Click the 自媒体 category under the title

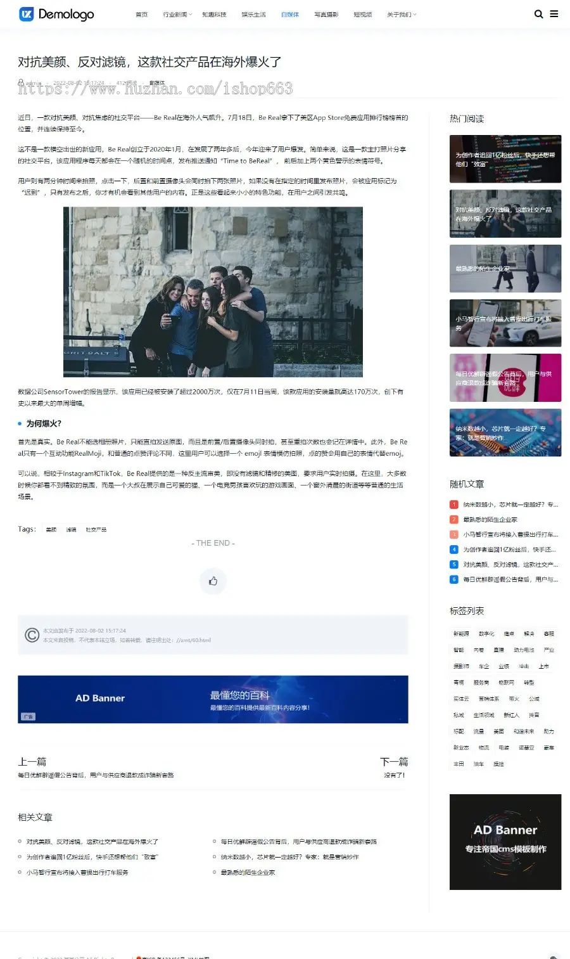tap(157, 82)
